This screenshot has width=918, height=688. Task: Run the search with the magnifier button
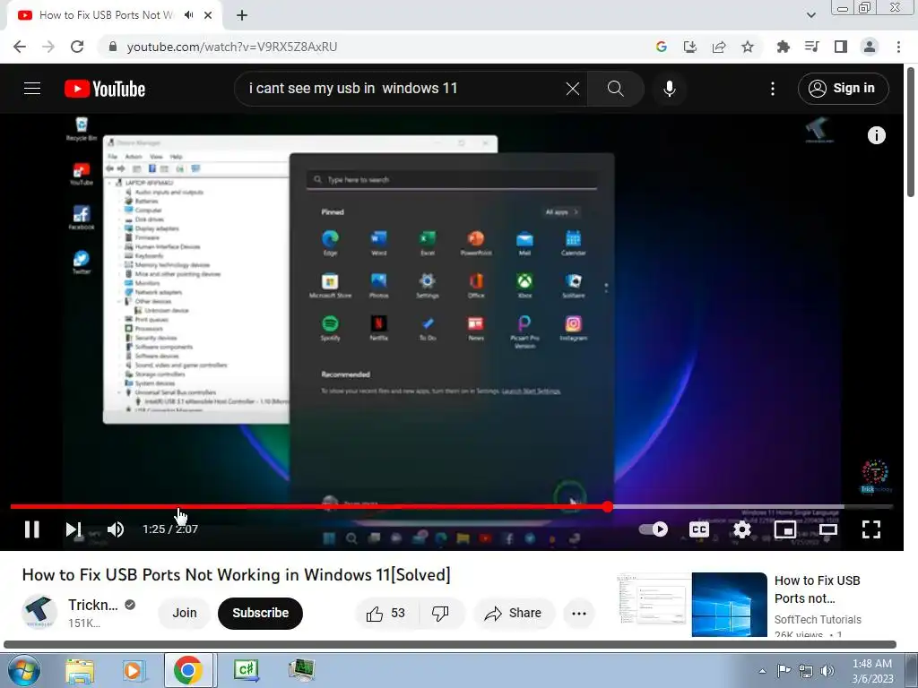pyautogui.click(x=616, y=89)
